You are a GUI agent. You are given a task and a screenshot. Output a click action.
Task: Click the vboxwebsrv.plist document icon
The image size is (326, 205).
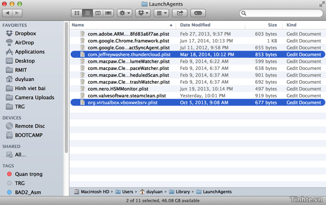pos(83,102)
